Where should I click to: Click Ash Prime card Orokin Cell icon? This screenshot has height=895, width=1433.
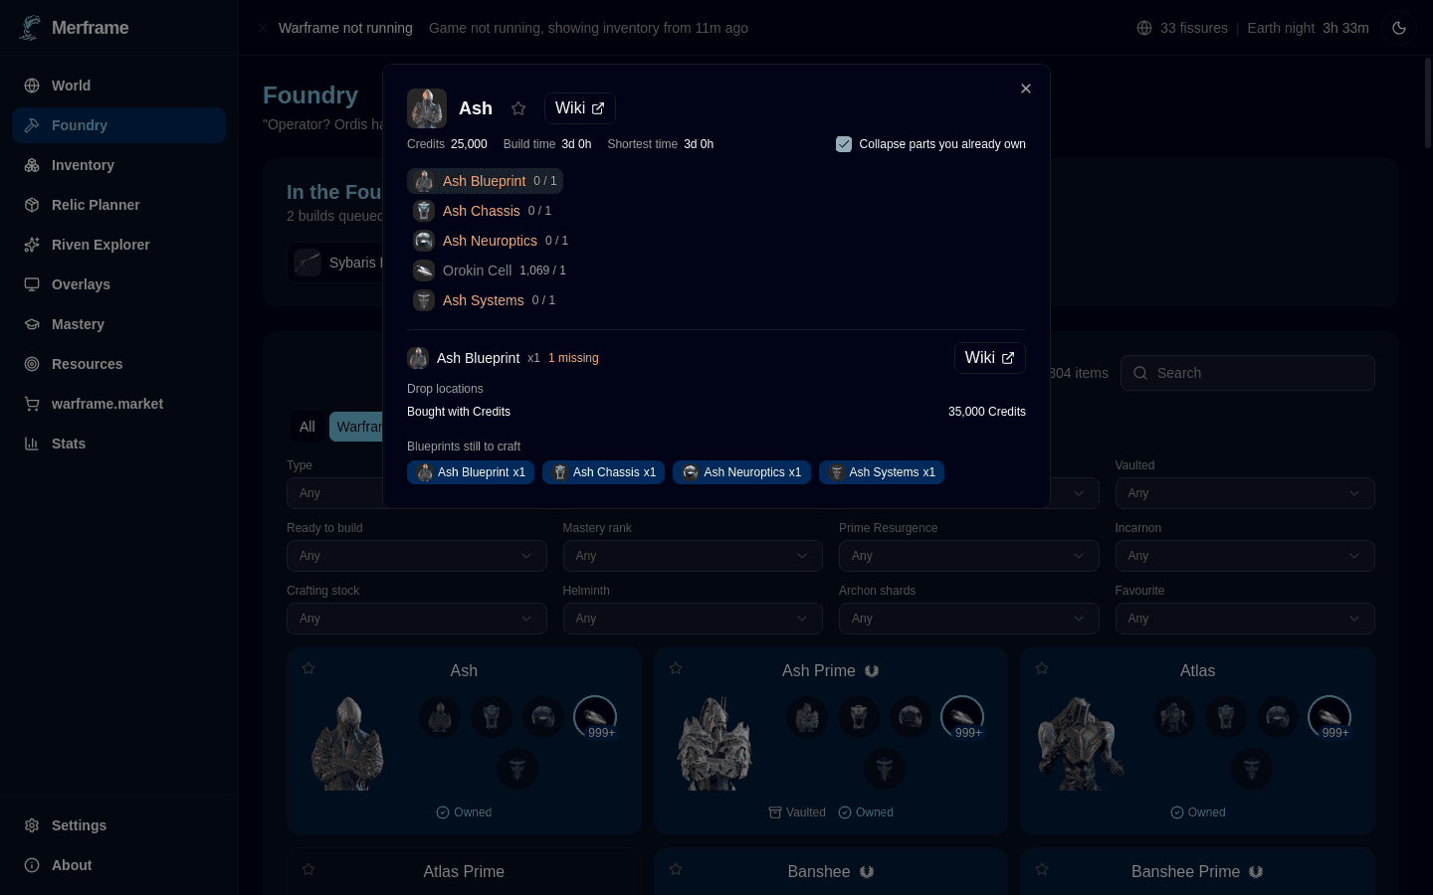(962, 717)
